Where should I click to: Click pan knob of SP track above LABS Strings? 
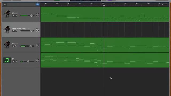pyautogui.click(x=37, y=14)
